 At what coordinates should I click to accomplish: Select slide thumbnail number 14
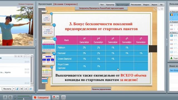(x=48, y=59)
